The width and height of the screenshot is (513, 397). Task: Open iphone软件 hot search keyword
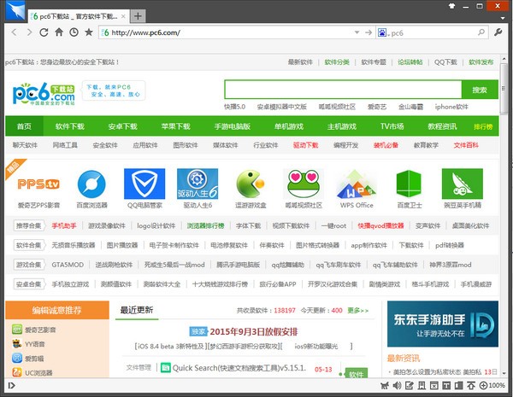point(451,107)
